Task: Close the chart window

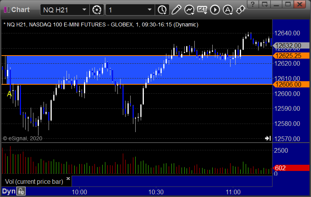Action: coord(300,4)
